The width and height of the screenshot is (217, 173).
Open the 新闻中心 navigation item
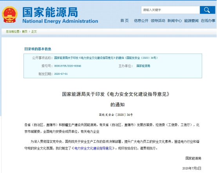[x=175, y=21]
